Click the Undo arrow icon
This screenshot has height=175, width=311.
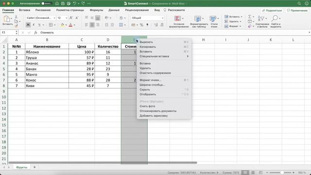[x=74, y=3]
